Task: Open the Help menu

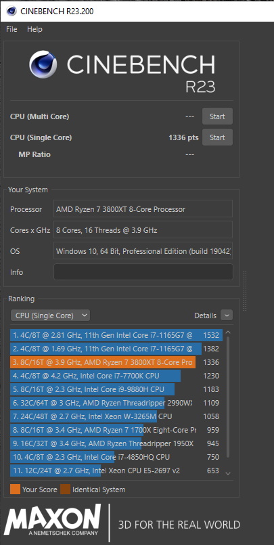Action: pyautogui.click(x=35, y=30)
